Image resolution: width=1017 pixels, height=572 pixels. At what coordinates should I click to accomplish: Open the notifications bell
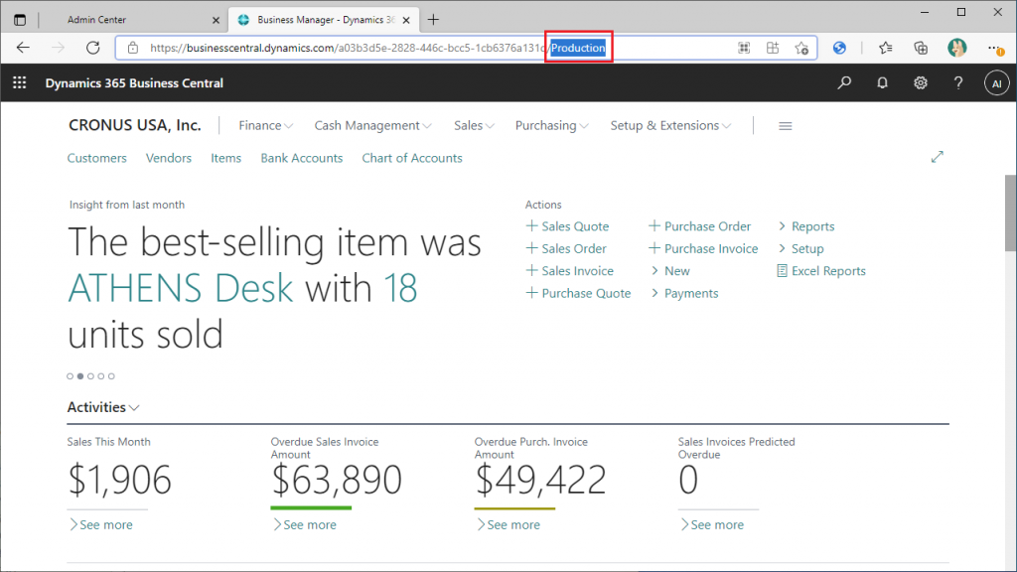tap(882, 83)
